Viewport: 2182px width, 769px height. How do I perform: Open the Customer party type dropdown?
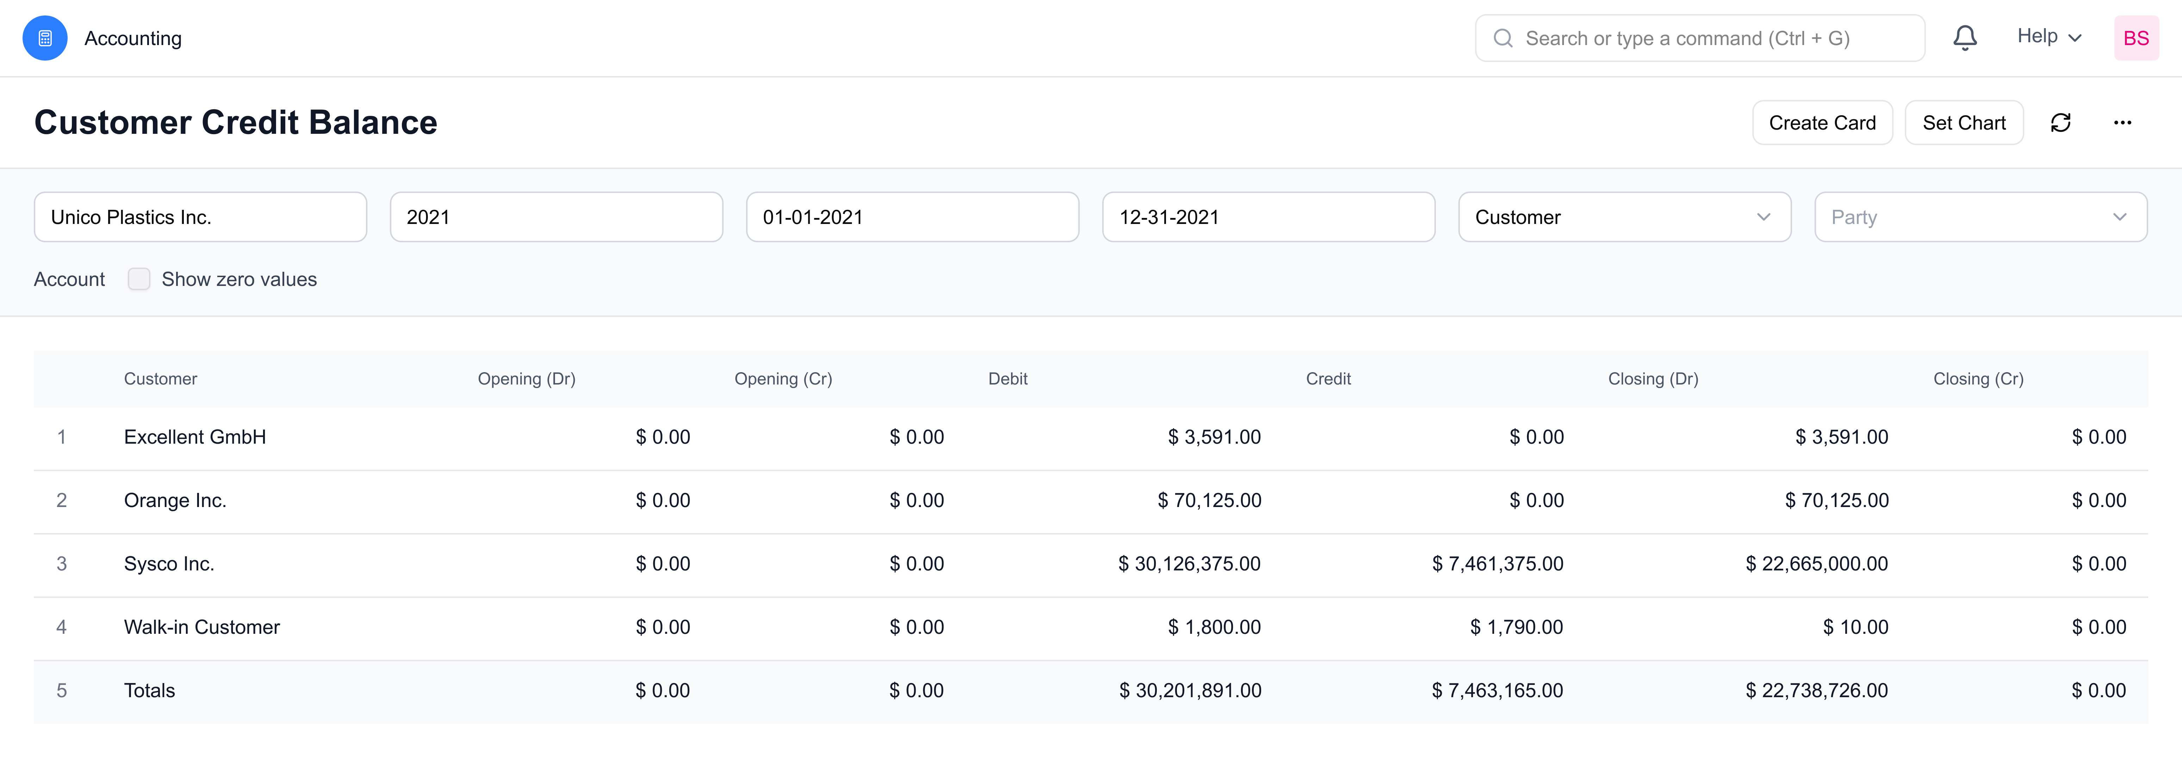1624,217
